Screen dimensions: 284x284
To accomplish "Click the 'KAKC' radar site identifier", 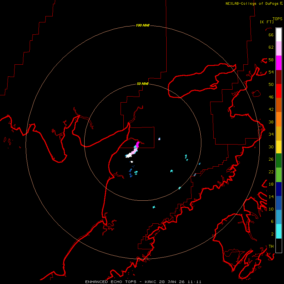I will (x=151, y=282).
